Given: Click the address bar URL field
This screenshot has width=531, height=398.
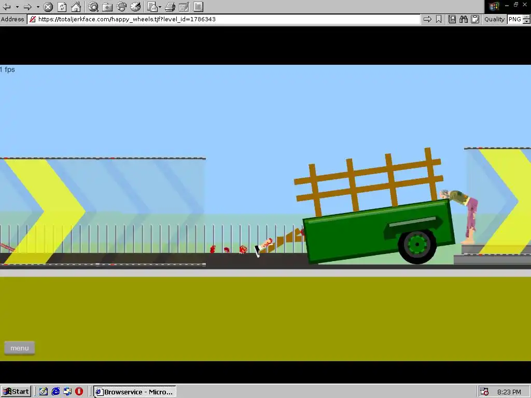Looking at the screenshot, I should pos(224,19).
